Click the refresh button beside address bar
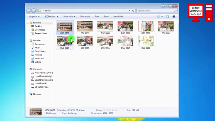 (133, 11)
